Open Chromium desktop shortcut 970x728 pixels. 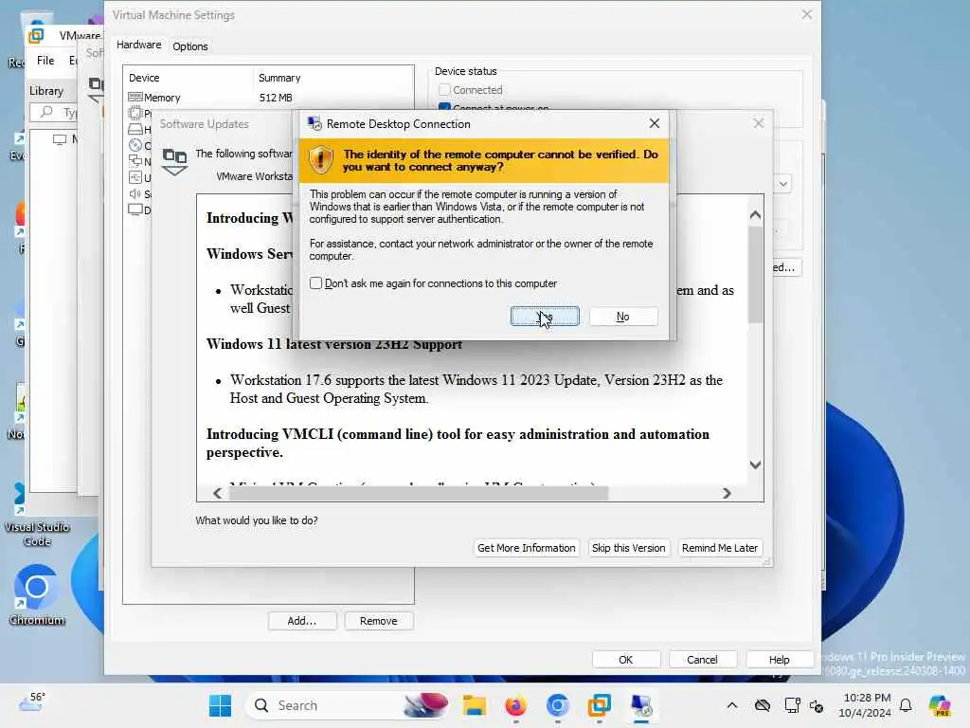point(37,595)
